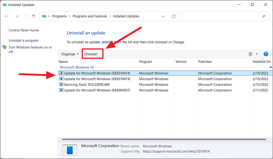Click the address bar folder icon
Screen dimensions: 273x159
[x=44, y=16]
